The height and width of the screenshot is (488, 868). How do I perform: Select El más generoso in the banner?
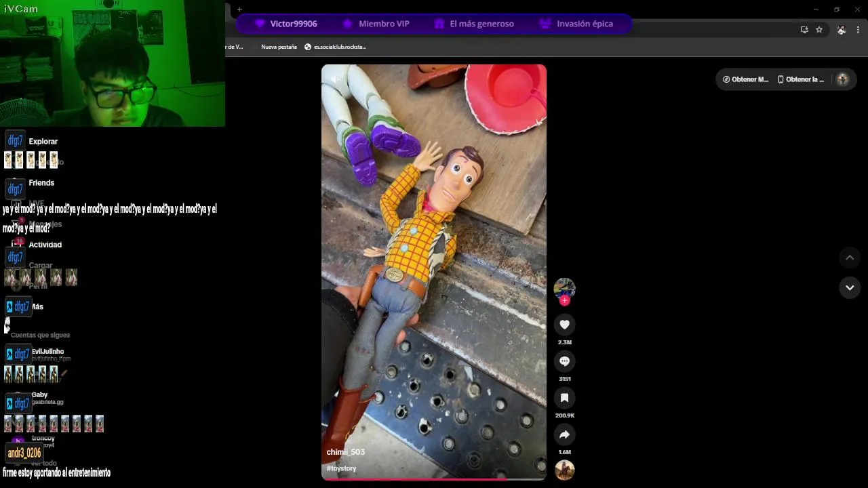(473, 24)
